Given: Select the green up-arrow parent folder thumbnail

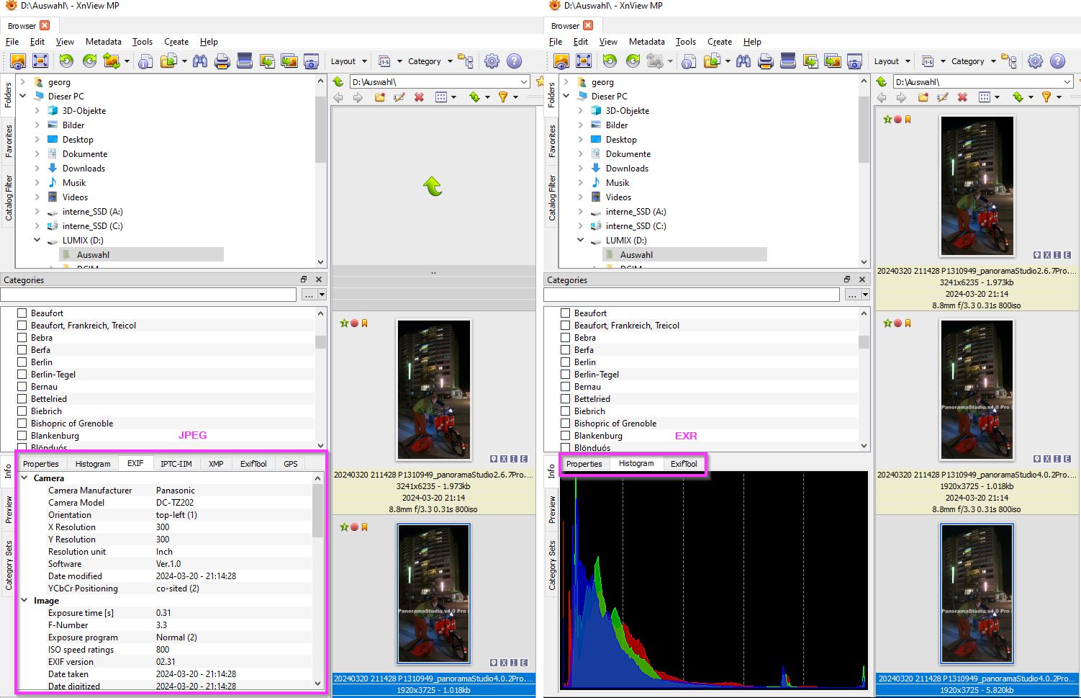Looking at the screenshot, I should [x=433, y=187].
